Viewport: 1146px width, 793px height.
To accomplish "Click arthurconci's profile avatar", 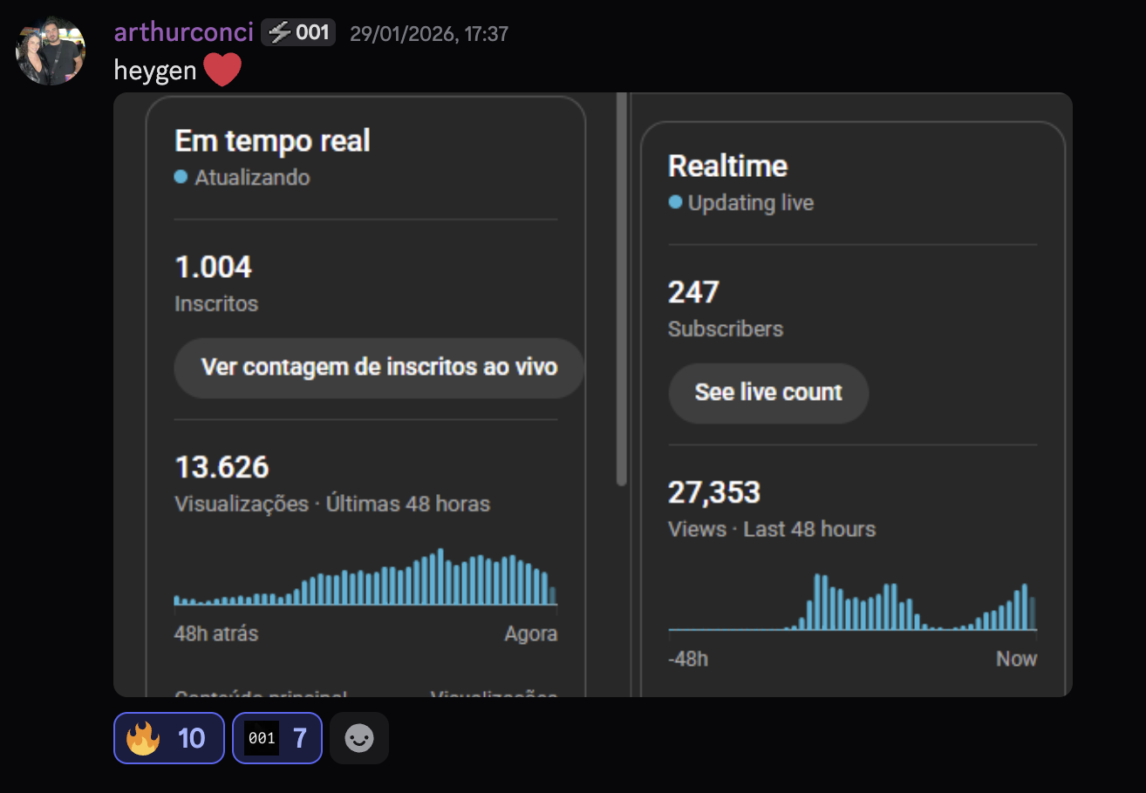I will [x=50, y=50].
